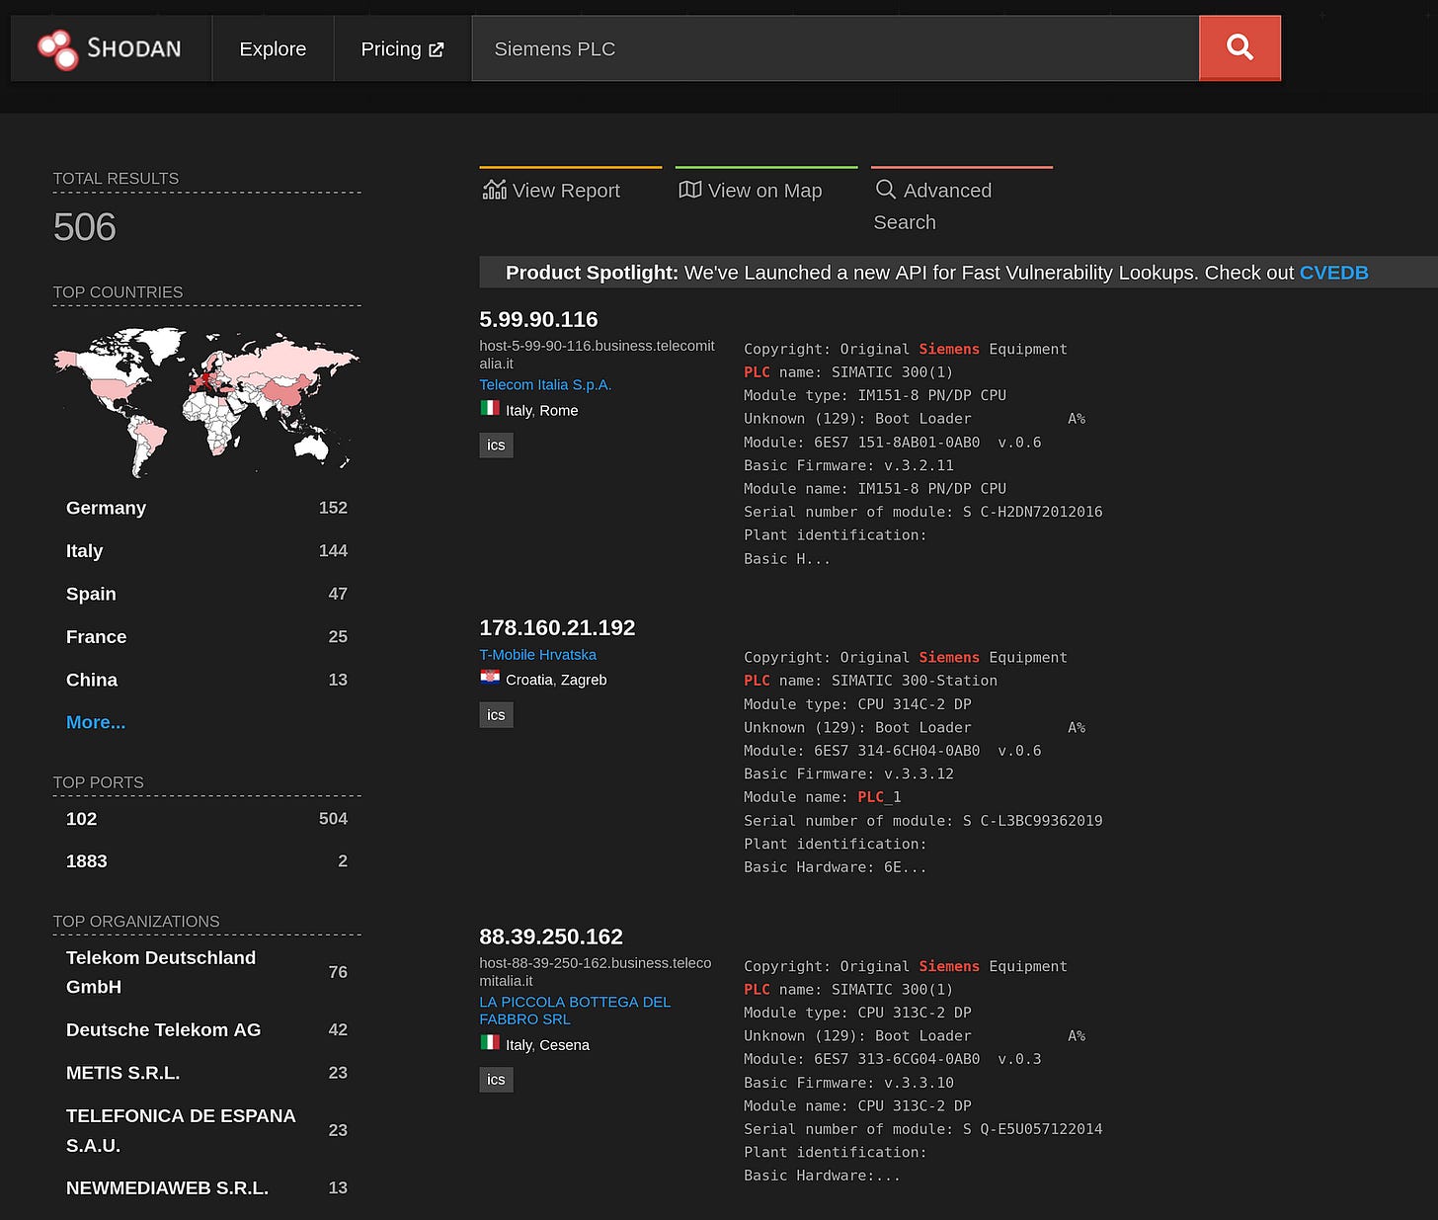Focus the Siemens PLC search field
Screen dimensions: 1438x1220
pos(835,48)
